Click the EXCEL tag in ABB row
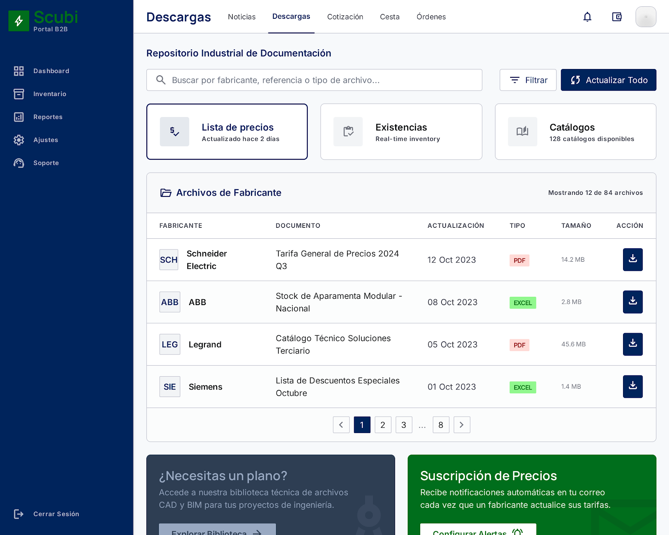This screenshot has width=669, height=535. pos(523,303)
